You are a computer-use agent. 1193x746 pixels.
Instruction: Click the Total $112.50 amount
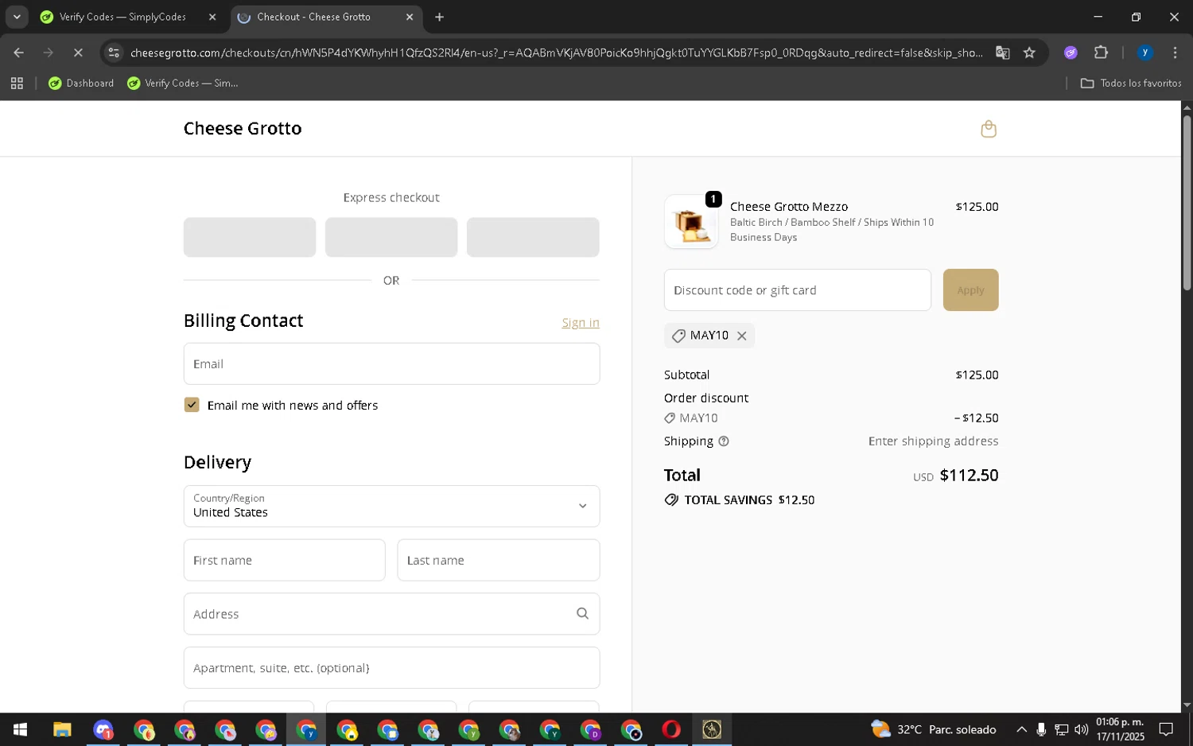click(969, 476)
